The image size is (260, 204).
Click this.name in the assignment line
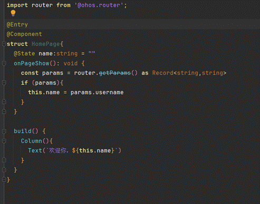pyautogui.click(x=44, y=93)
